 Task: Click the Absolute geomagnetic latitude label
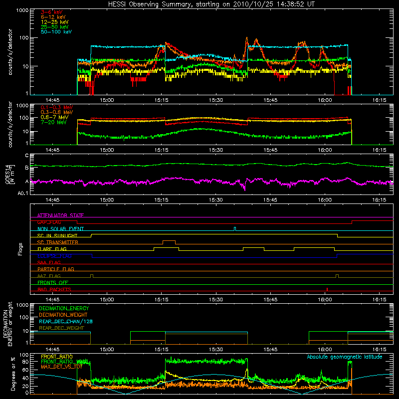[345, 357]
